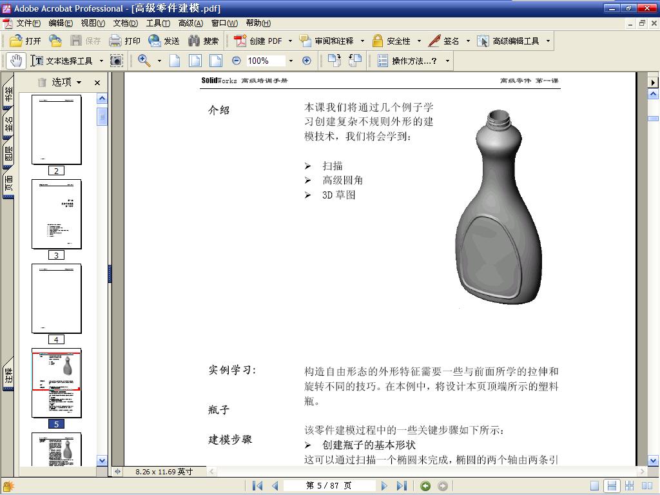Viewport: 660px width, 495px height.
Task: Switch to continuous page layout
Action: (x=612, y=486)
